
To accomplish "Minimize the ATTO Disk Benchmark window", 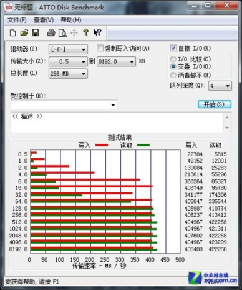I will (195, 6).
